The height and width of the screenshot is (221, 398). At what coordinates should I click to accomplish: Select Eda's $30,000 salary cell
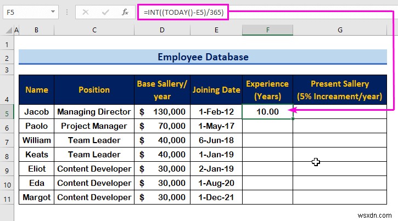[162, 183]
